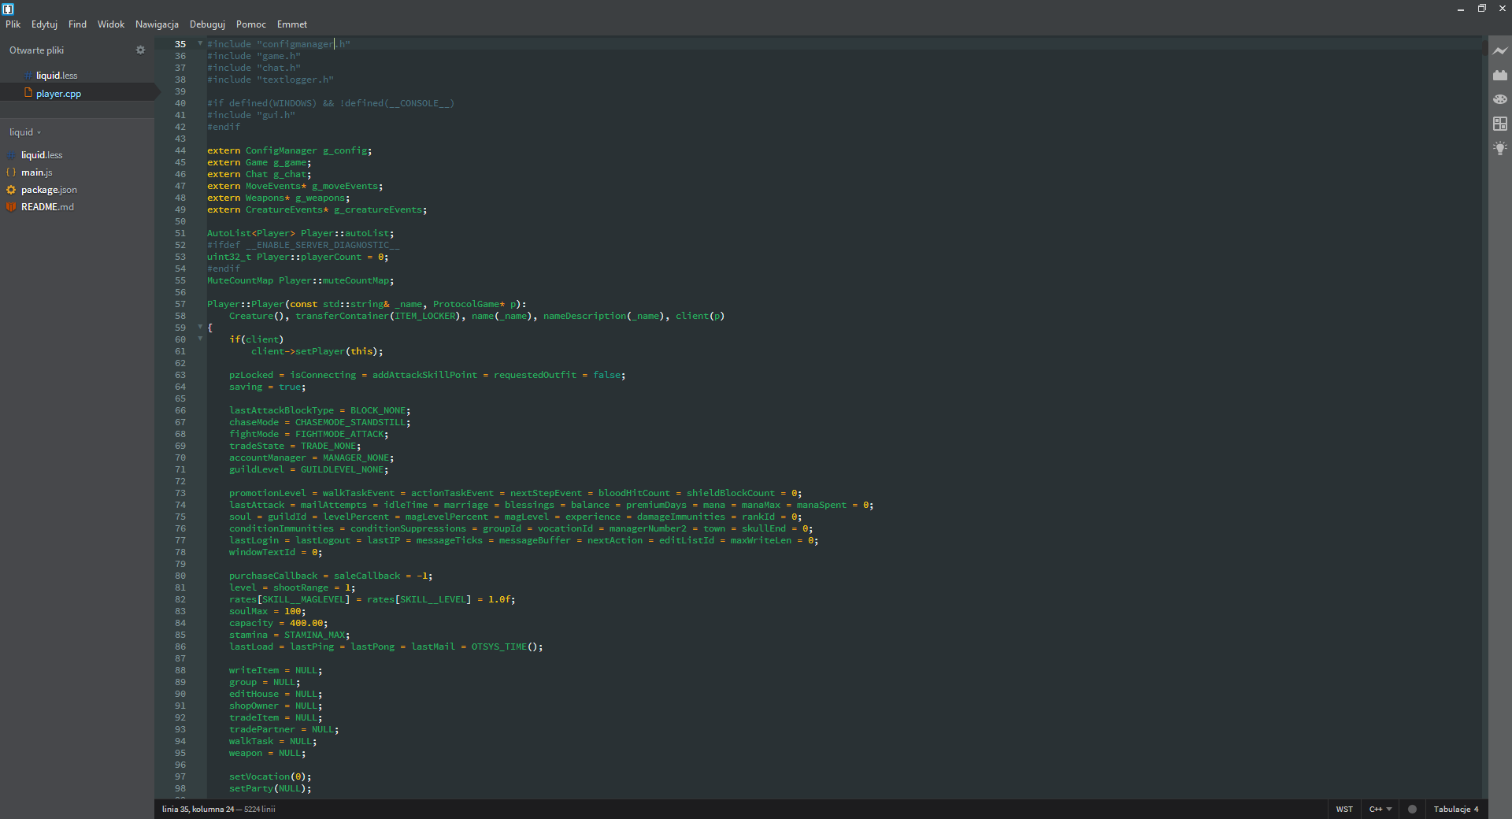Open the liquid project folder dropdown
The image size is (1512, 819).
tap(24, 132)
